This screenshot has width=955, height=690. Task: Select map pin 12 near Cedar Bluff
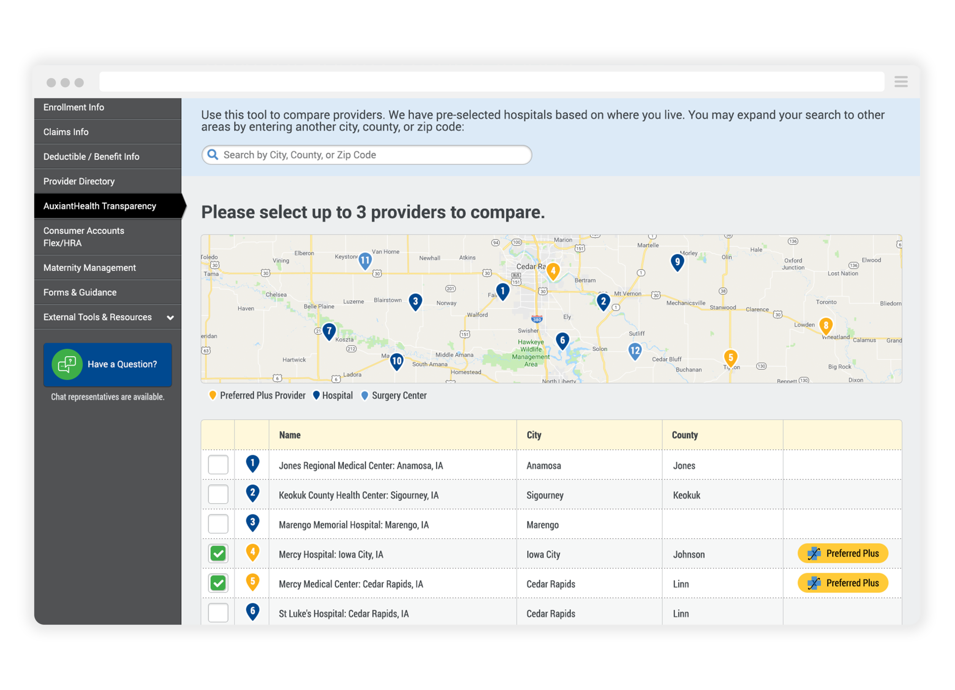pos(635,350)
